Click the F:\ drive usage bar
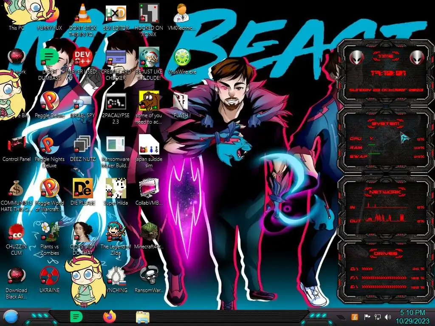The width and height of the screenshot is (435, 326). 384,278
